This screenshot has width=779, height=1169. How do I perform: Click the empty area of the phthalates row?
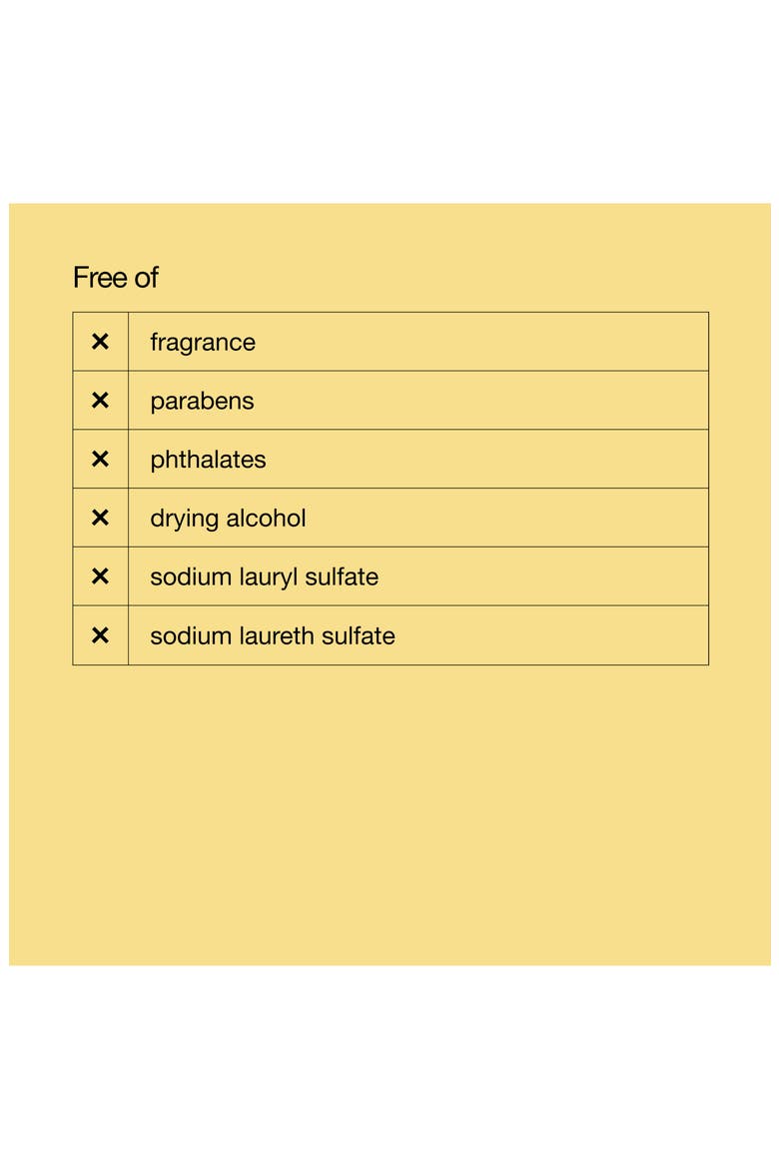point(488,459)
